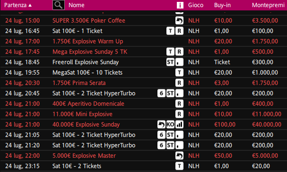Sort by Partenza column header

tap(18, 5)
